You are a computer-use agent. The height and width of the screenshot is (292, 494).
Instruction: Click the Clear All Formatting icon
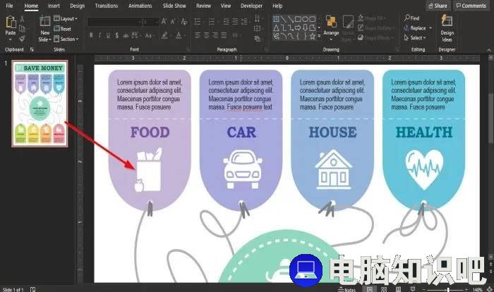tap(184, 22)
